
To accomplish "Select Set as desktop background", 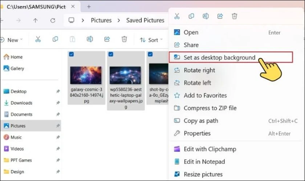I will [x=231, y=57].
